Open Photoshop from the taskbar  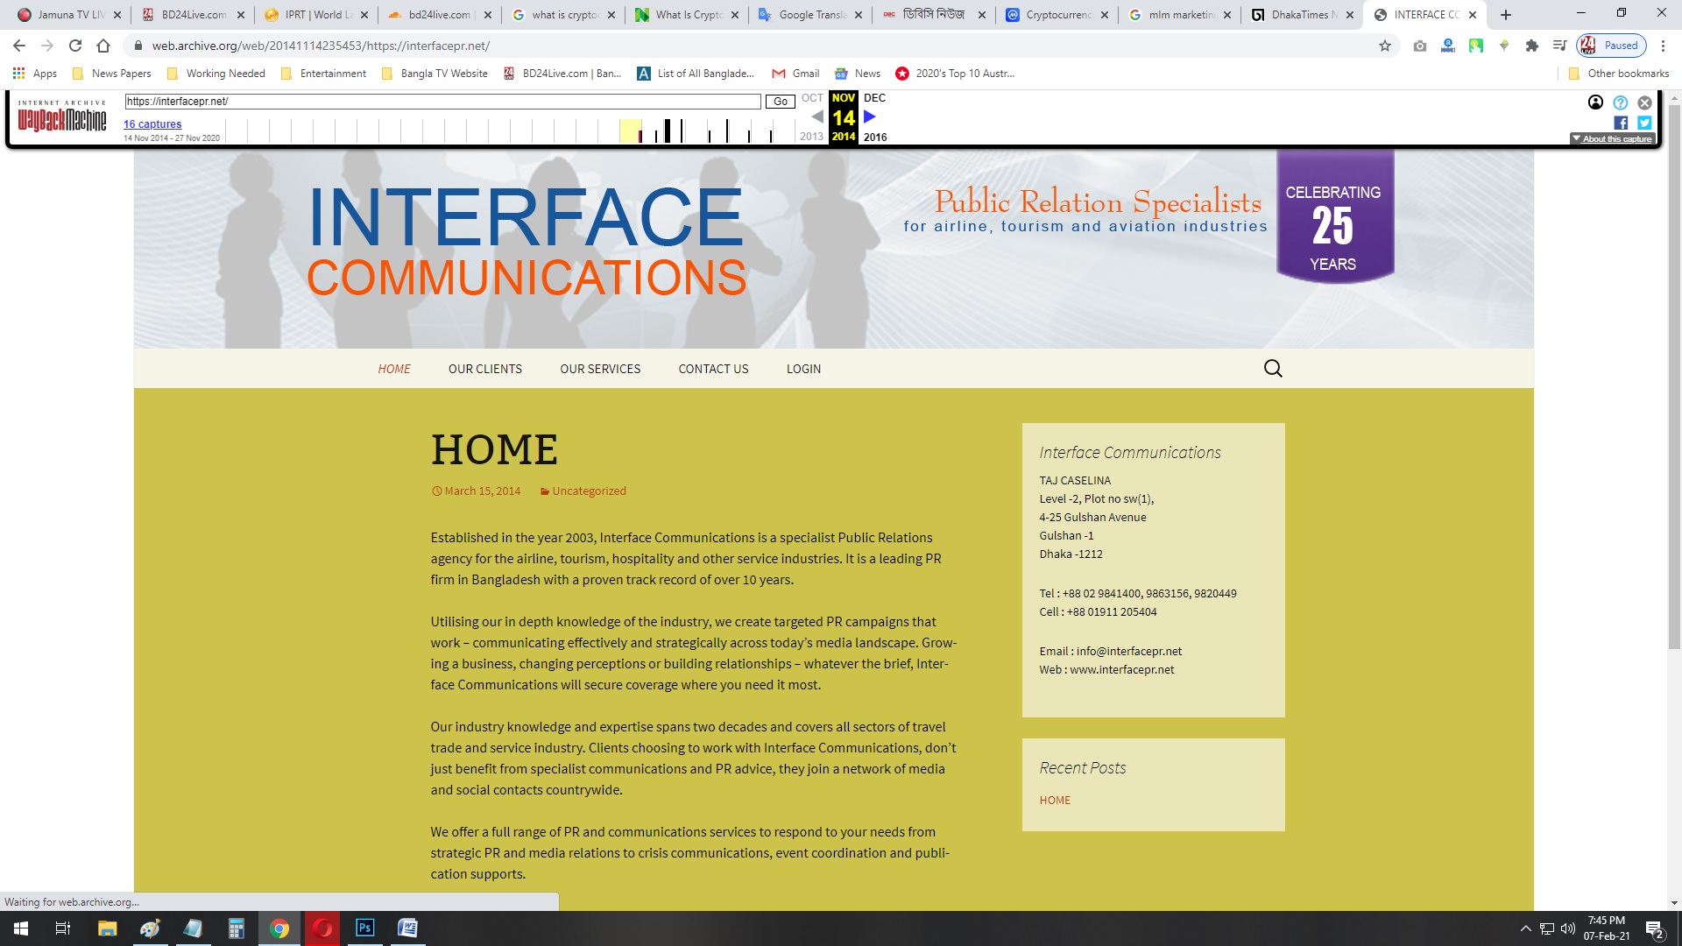coord(364,928)
